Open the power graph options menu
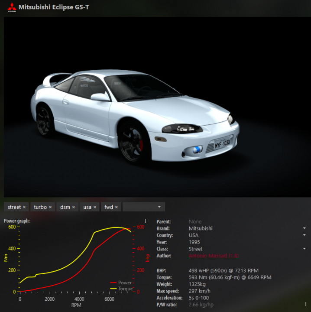311x312 pixels. click(x=146, y=221)
